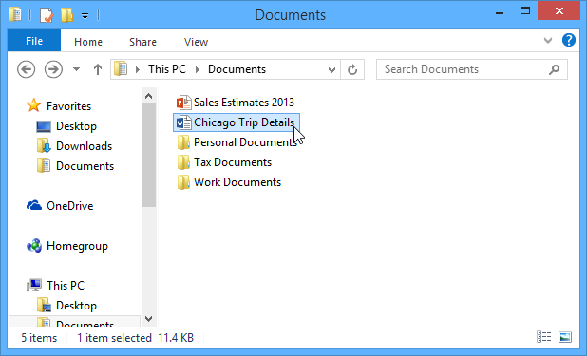Switch to Large icons view in status bar
This screenshot has width=587, height=356.
(565, 337)
